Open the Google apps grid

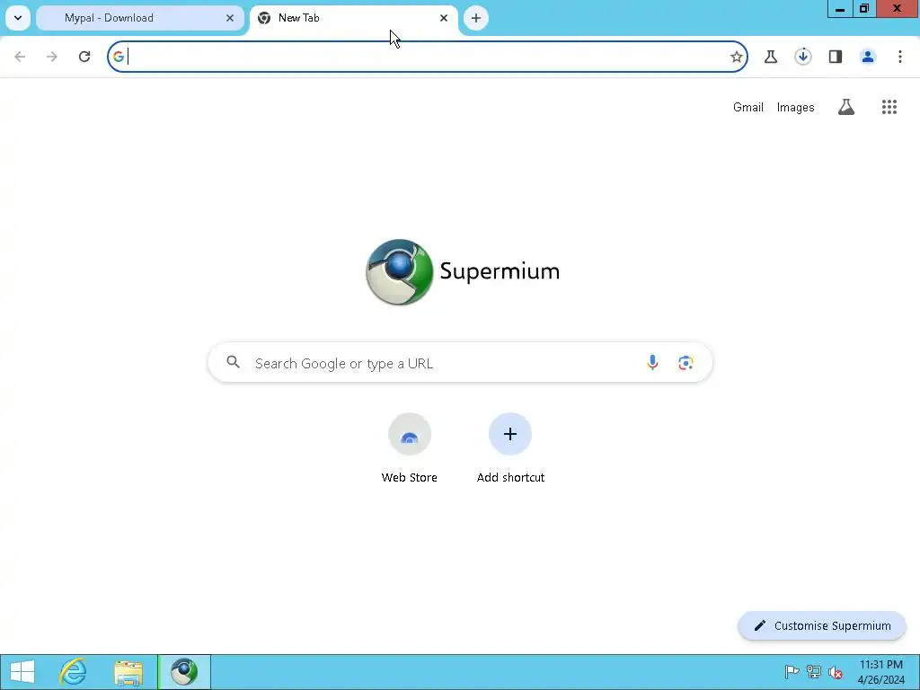coord(889,107)
